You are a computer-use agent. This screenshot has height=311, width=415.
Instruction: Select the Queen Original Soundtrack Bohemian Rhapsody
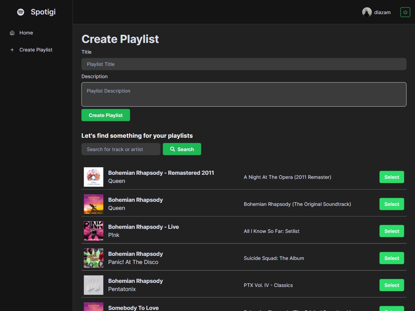pos(392,204)
